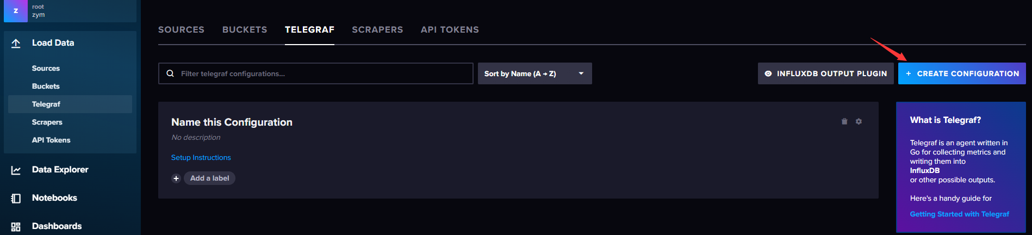Click the Notebooks sidebar icon
Screen dimensions: 1032x235
(x=16, y=198)
